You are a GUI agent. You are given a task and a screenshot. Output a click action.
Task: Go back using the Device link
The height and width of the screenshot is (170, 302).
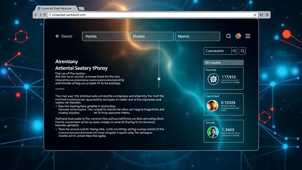click(63, 36)
